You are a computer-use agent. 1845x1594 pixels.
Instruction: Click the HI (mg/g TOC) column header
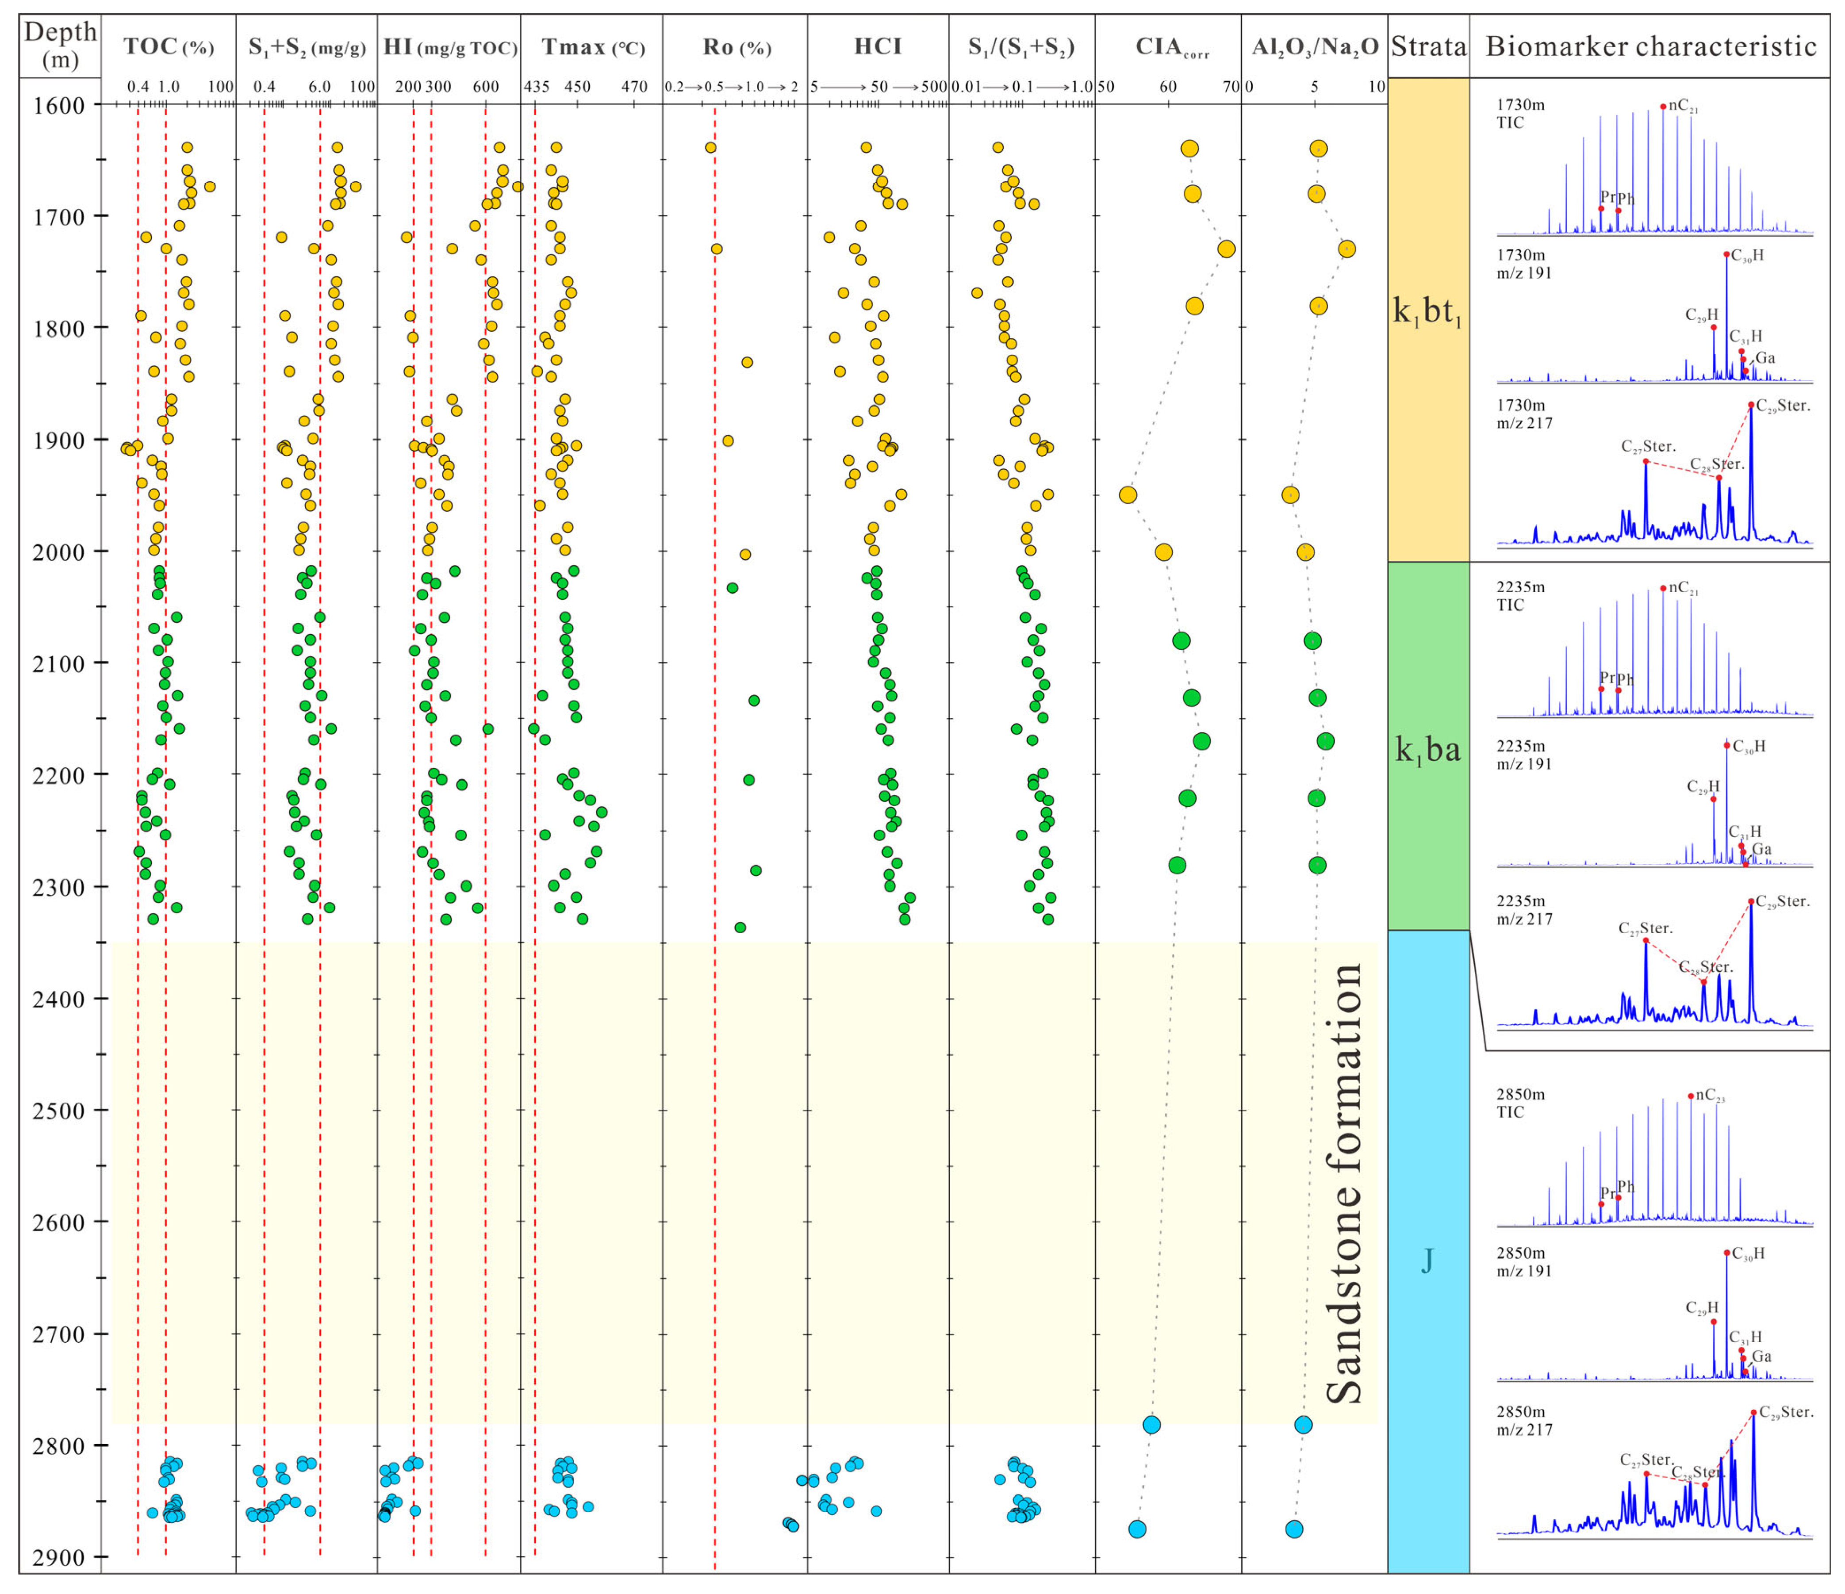coord(450,47)
